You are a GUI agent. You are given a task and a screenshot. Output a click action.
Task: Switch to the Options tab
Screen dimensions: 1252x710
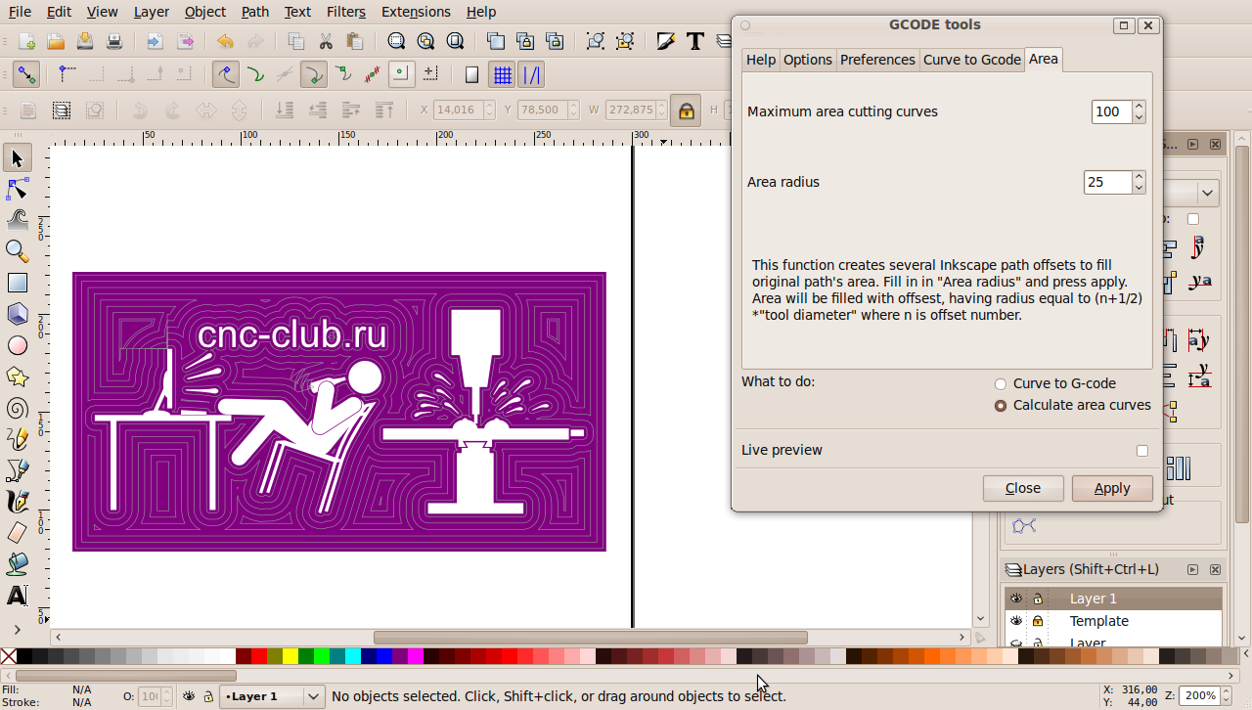pos(808,60)
